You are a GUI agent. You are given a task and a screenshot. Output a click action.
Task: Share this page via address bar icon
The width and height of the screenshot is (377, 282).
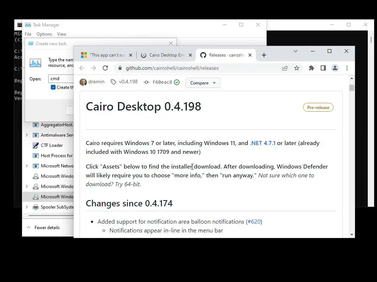click(x=285, y=68)
